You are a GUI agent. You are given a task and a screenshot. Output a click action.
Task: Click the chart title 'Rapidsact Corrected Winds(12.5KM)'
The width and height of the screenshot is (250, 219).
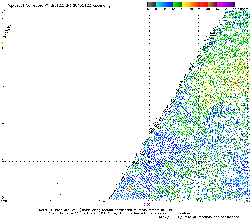coord(39,6)
